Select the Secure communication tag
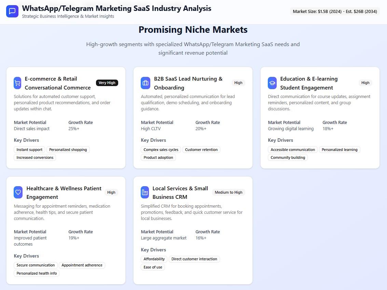The height and width of the screenshot is (290, 387). coord(36,265)
